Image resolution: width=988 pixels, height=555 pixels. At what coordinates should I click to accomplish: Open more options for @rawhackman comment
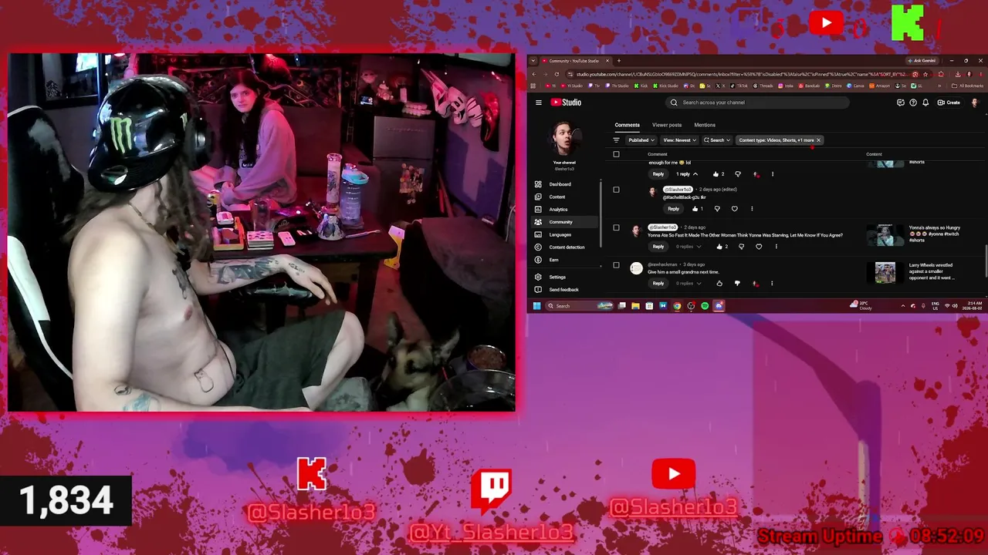pos(772,284)
